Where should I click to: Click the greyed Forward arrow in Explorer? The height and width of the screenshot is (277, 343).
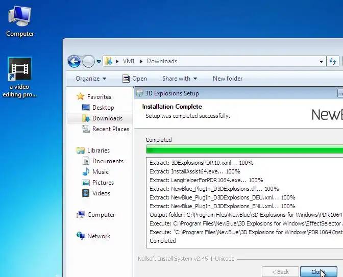[x=88, y=61]
